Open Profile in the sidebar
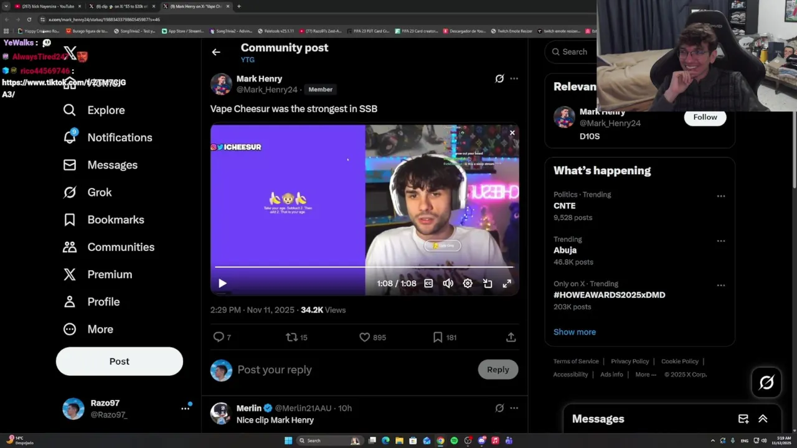This screenshot has height=448, width=797. click(x=91, y=302)
